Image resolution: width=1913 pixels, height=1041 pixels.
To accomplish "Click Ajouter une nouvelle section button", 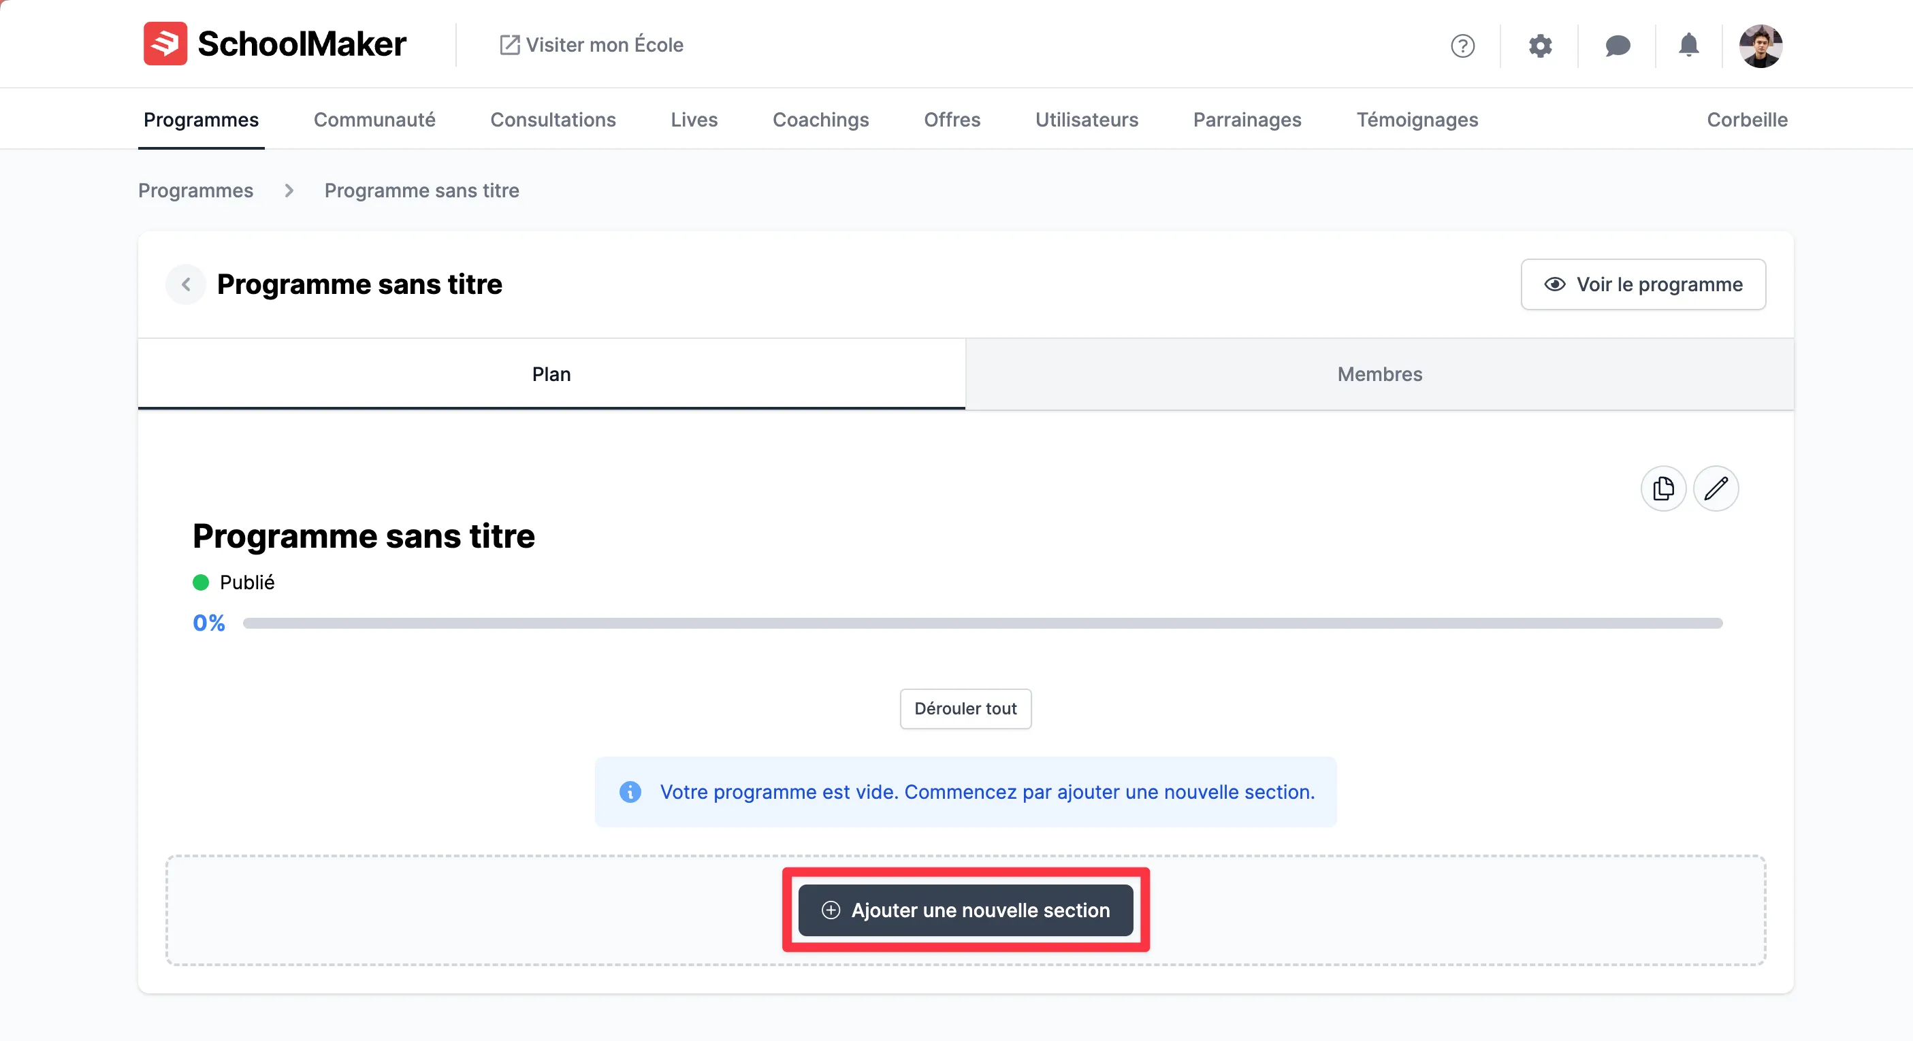I will pyautogui.click(x=965, y=911).
